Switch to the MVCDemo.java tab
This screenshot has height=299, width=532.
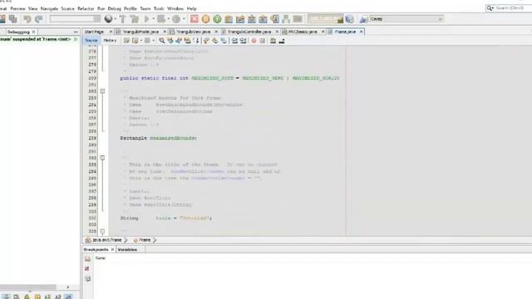(x=303, y=32)
